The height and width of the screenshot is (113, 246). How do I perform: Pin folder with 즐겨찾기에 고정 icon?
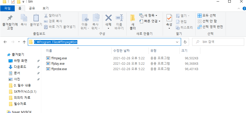point(10,22)
